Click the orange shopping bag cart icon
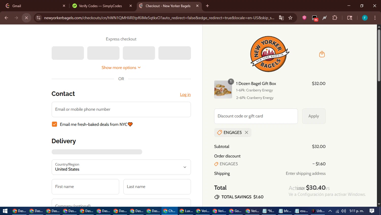 (322, 54)
